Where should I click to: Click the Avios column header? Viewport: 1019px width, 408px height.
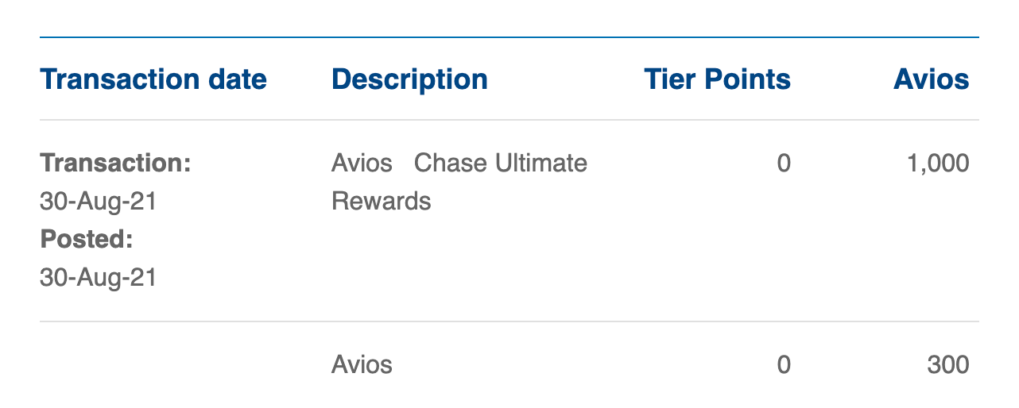pyautogui.click(x=932, y=79)
